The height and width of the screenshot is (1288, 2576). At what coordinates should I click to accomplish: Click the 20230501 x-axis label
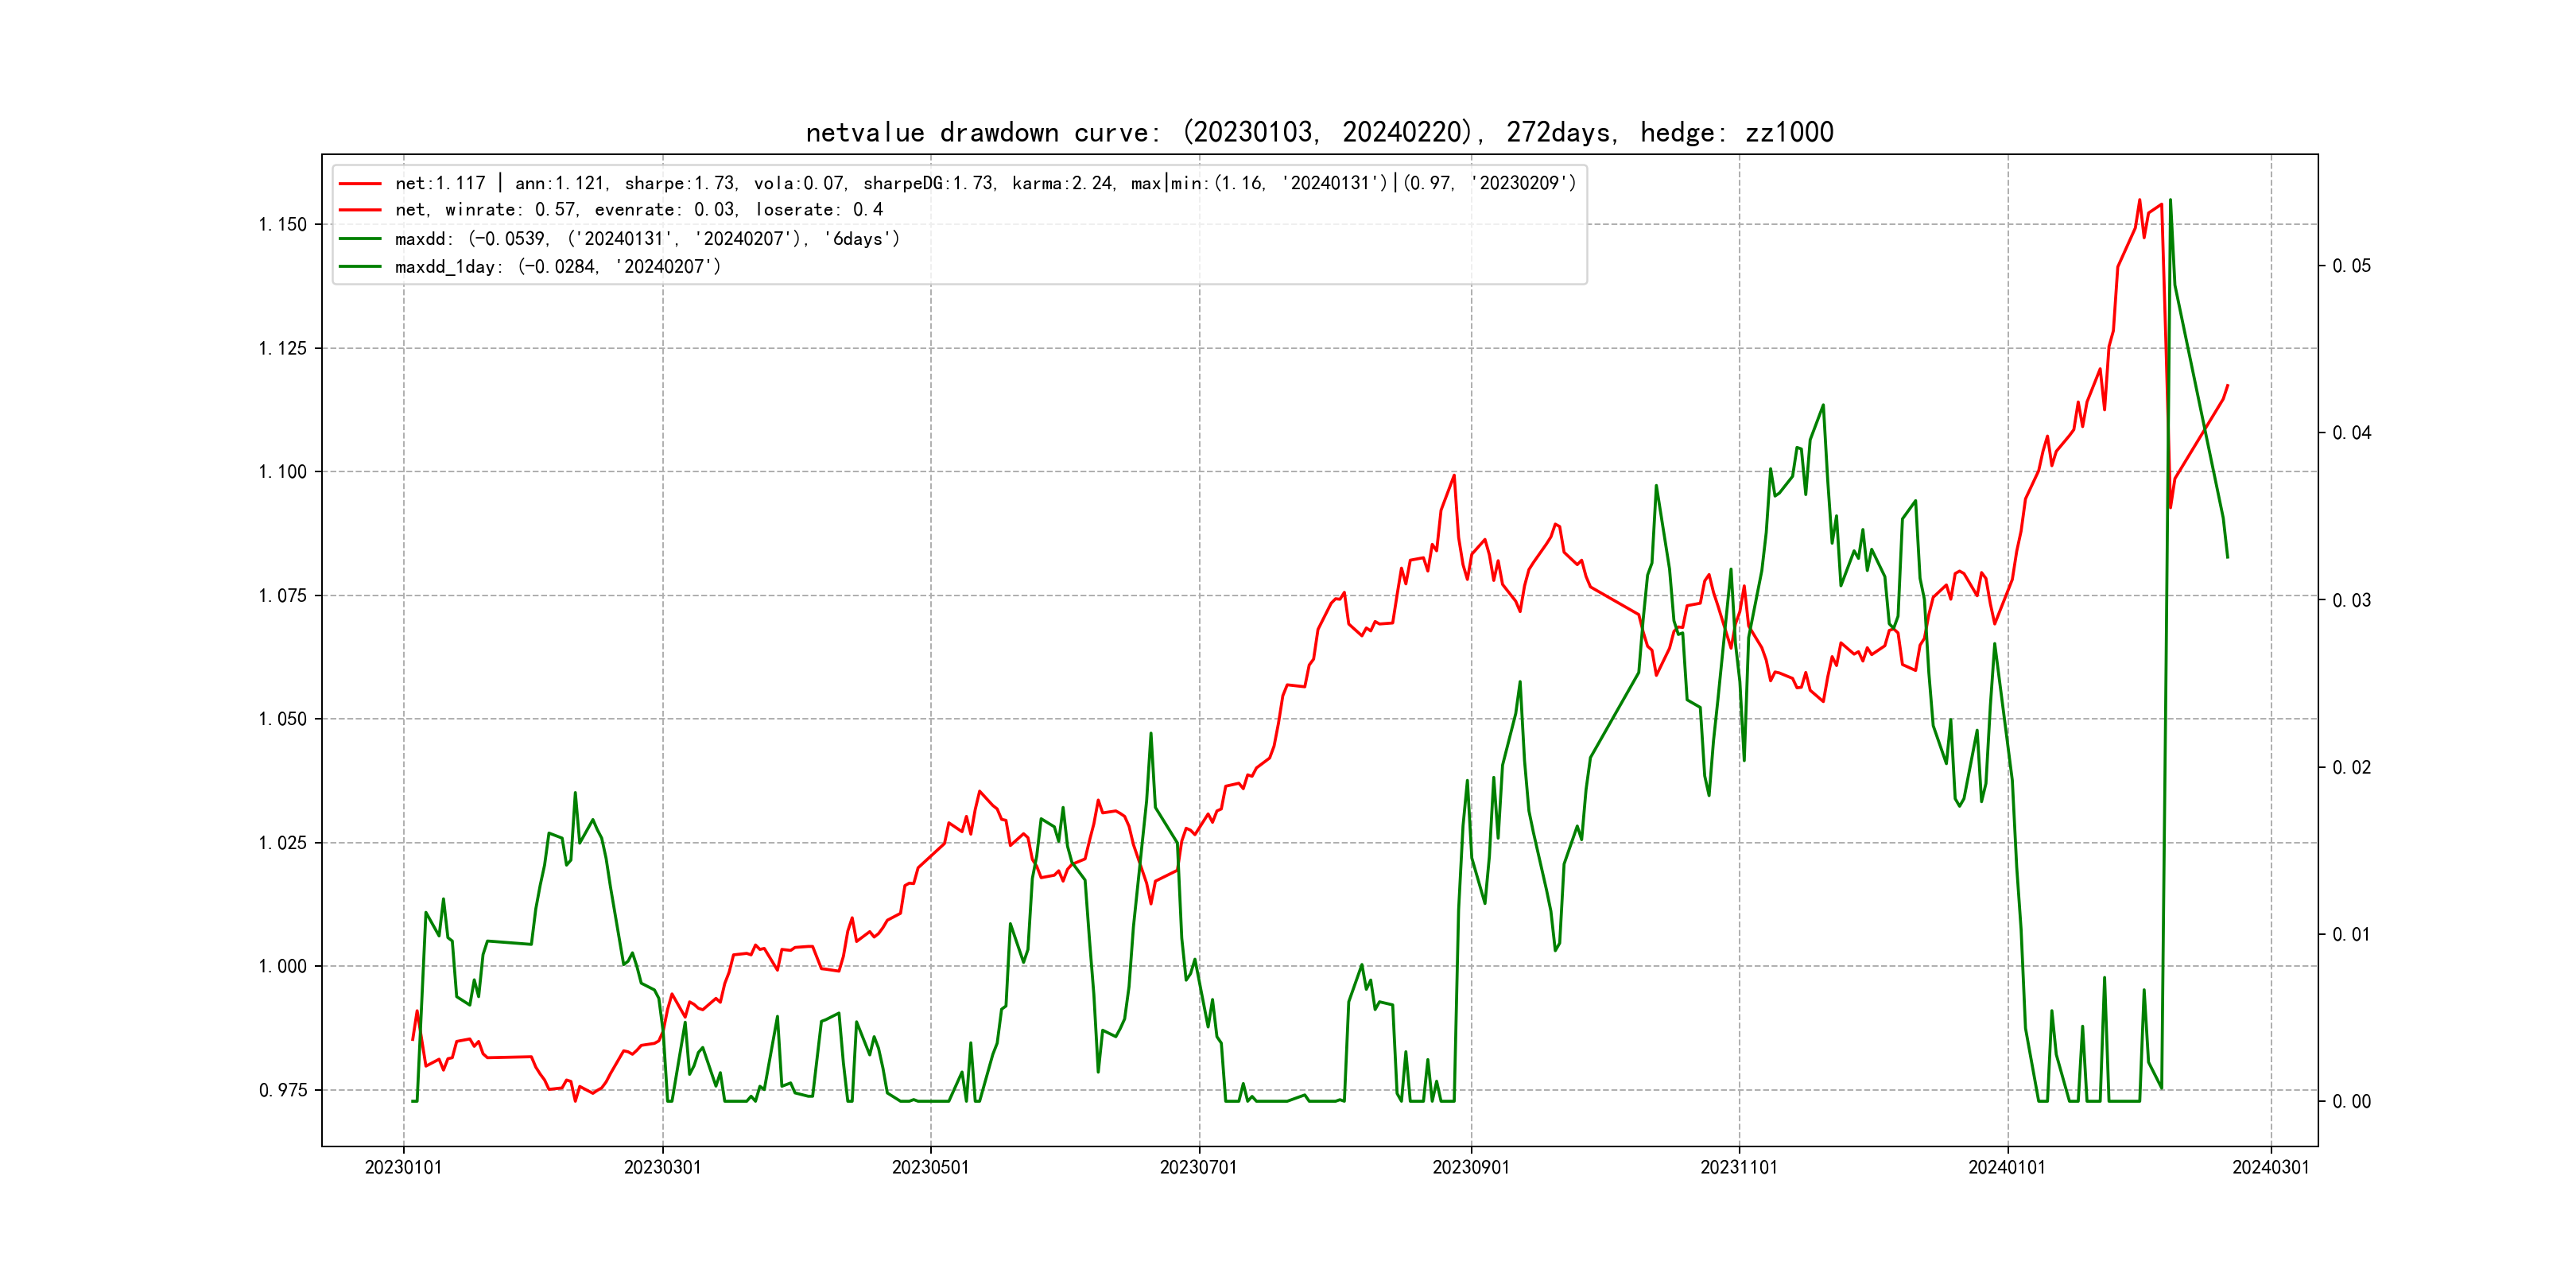tap(930, 1167)
